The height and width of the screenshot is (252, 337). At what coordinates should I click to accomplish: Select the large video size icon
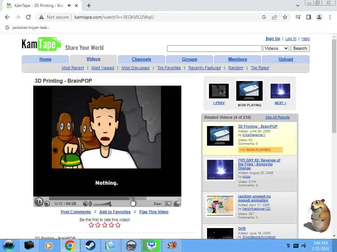pos(177,203)
